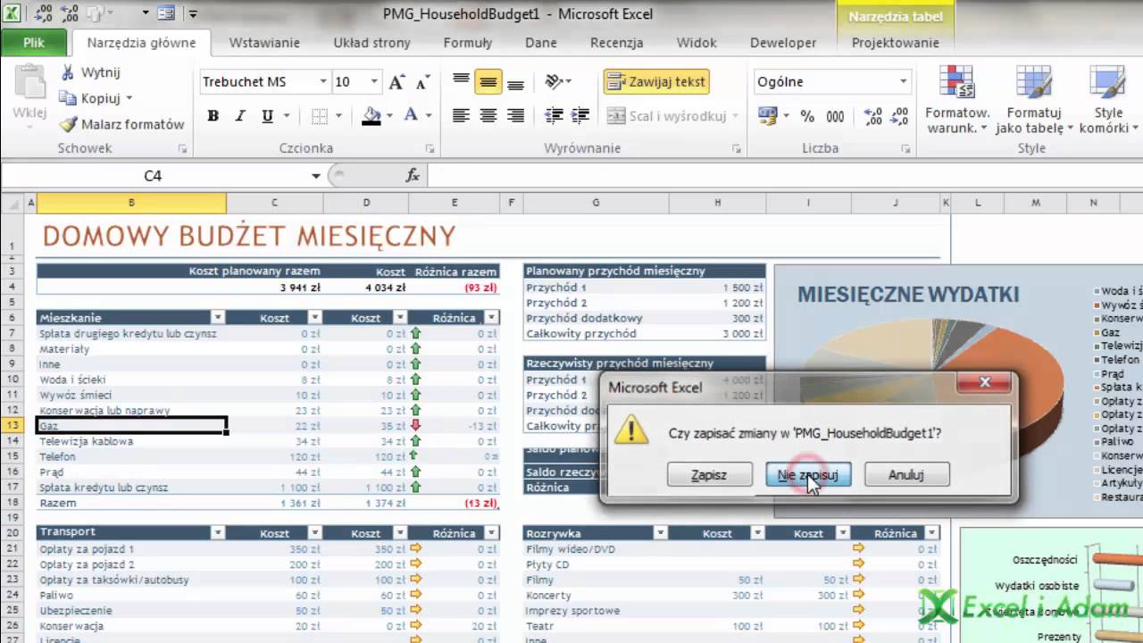Click the Style komórki icon
This screenshot has width=1143, height=643.
pyautogui.click(x=1107, y=82)
